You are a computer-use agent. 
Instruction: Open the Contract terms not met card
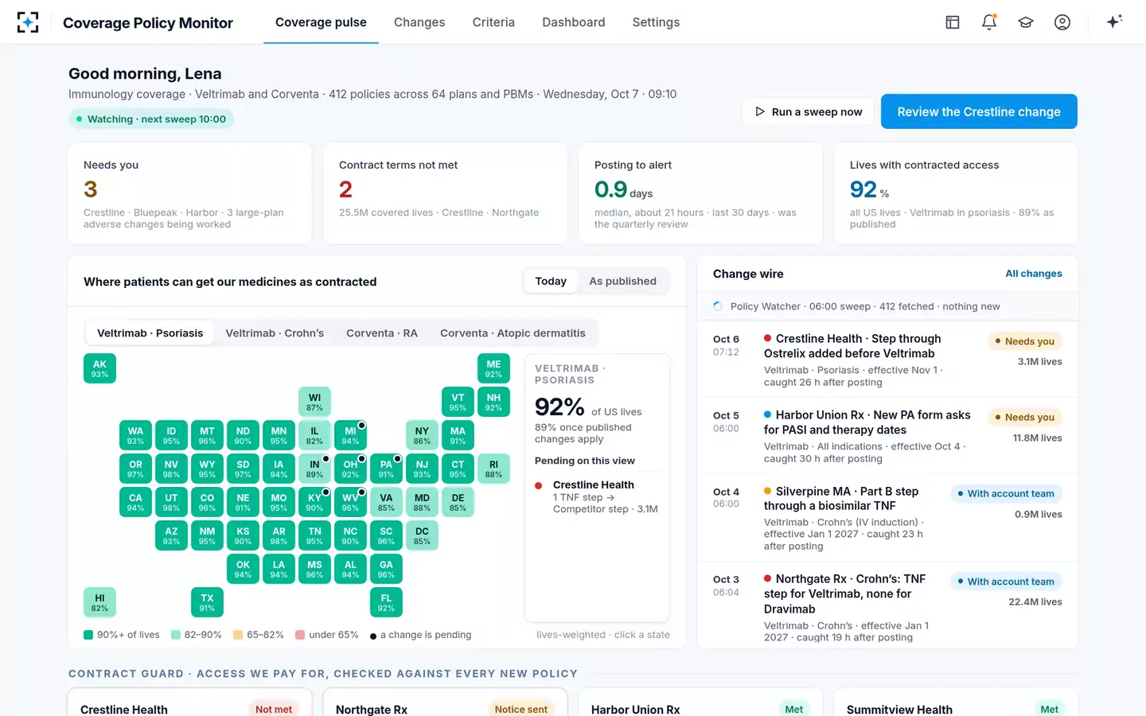click(445, 193)
